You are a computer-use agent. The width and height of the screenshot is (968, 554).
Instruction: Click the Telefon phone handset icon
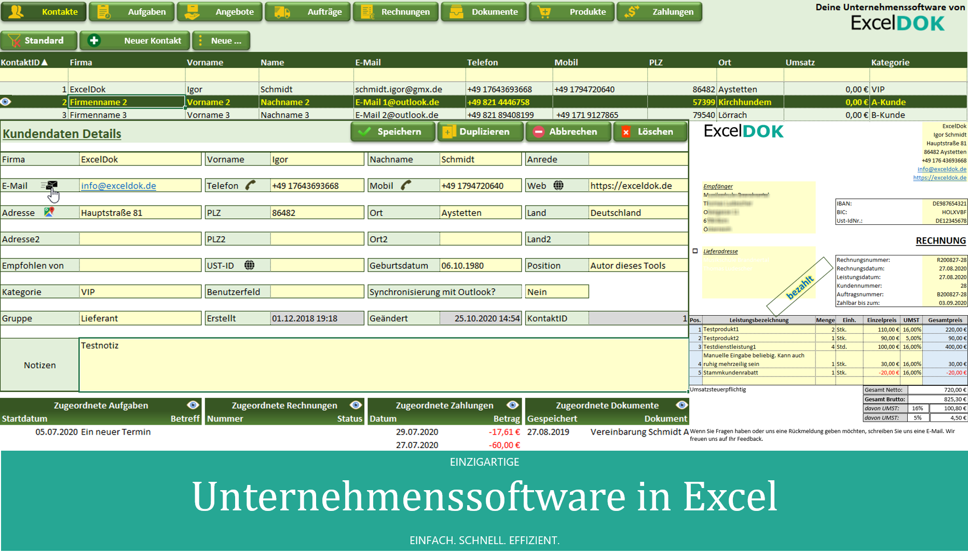click(x=251, y=185)
